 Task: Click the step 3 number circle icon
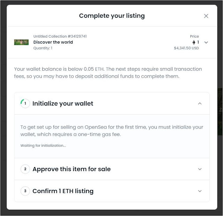25,191
